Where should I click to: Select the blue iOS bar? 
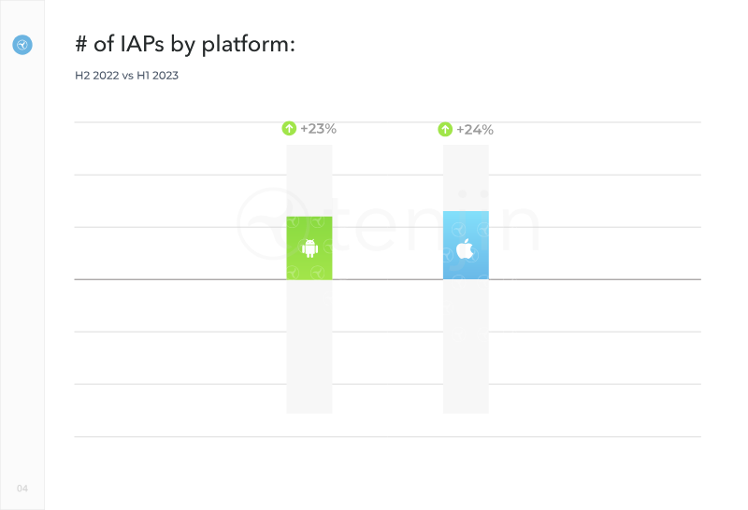[x=466, y=245]
